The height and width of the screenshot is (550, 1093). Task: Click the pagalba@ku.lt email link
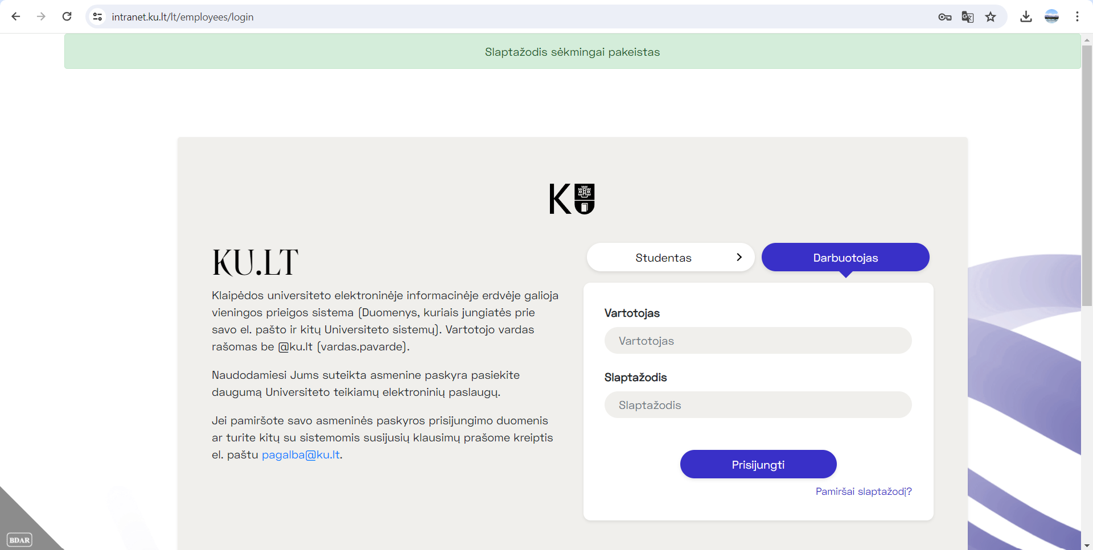coord(301,455)
